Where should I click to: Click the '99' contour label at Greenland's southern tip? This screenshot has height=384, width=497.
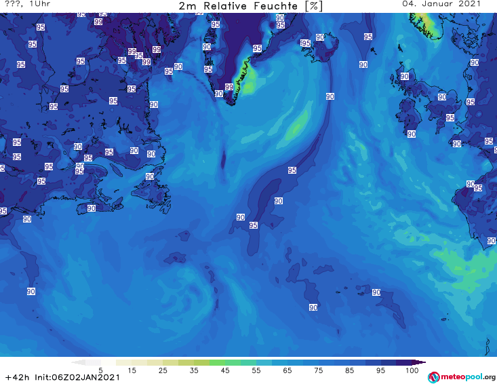point(229,87)
